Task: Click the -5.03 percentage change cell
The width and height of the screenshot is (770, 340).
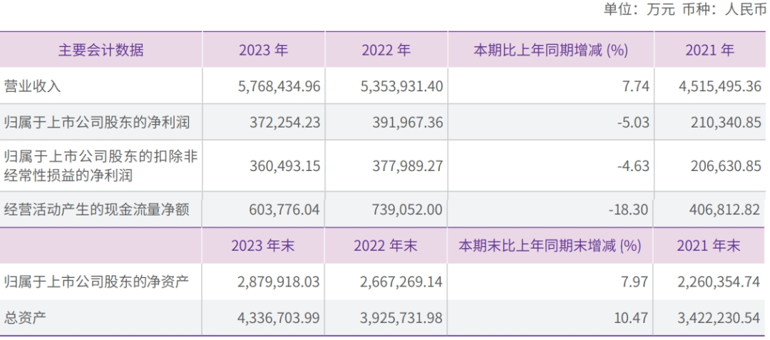Action: pyautogui.click(x=634, y=123)
